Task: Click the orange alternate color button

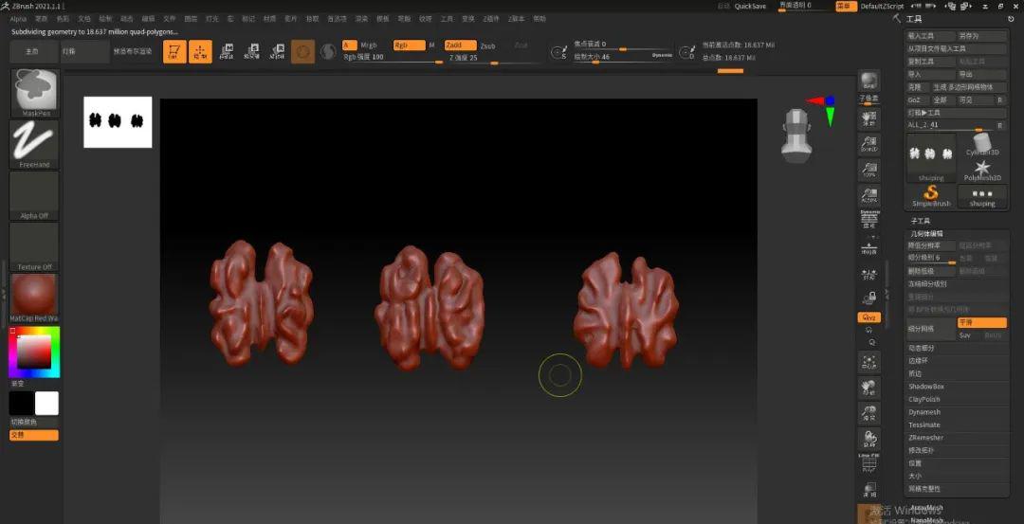Action: (34, 435)
